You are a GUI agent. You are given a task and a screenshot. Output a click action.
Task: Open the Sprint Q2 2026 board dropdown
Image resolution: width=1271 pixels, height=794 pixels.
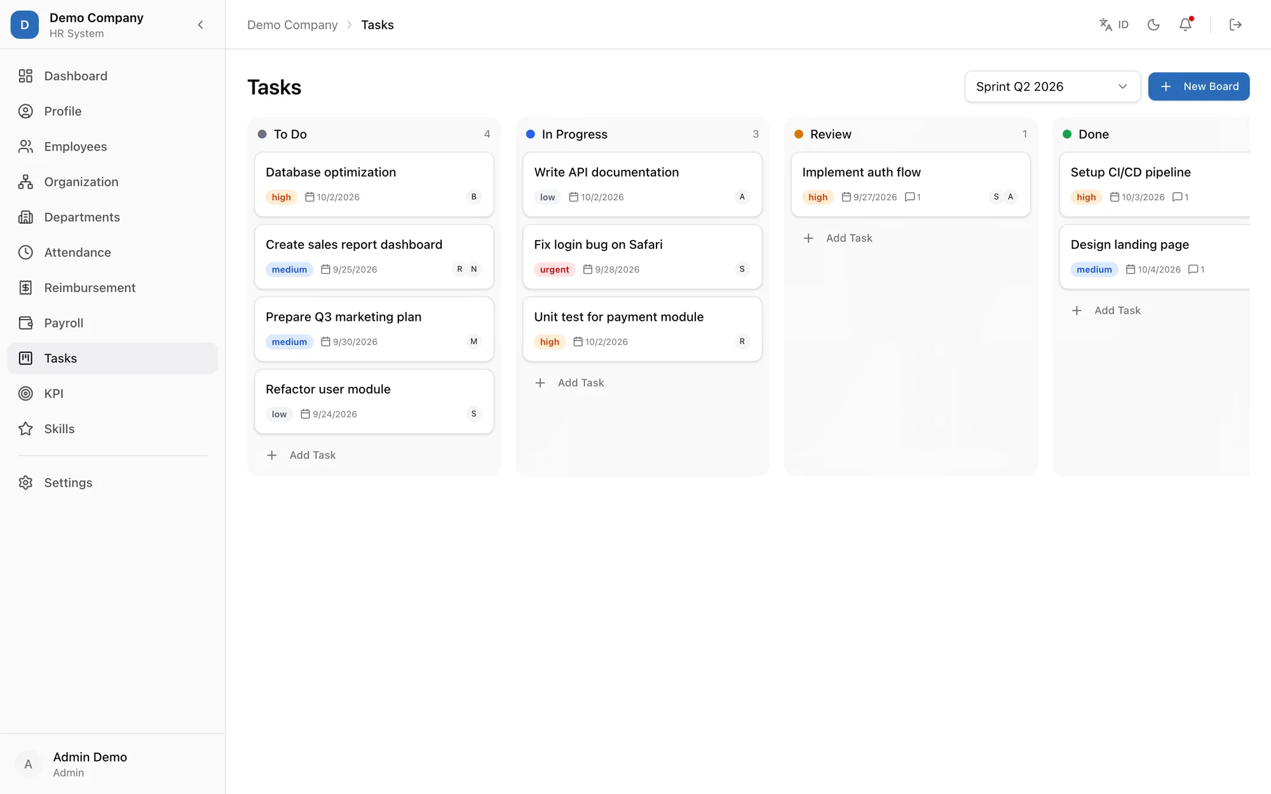1052,86
